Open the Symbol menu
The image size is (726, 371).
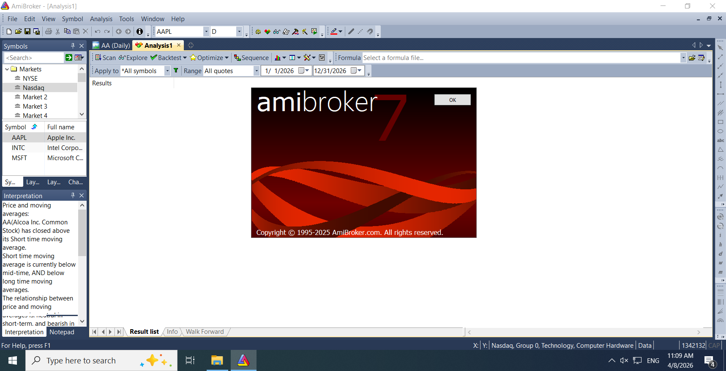point(72,19)
